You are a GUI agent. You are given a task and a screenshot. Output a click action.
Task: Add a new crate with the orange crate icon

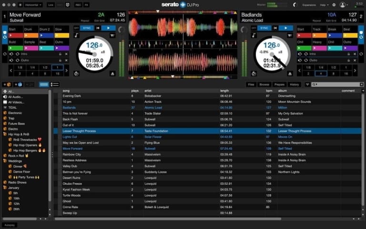click(x=7, y=84)
